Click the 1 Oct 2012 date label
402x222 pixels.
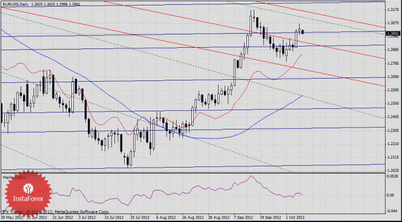point(295,217)
